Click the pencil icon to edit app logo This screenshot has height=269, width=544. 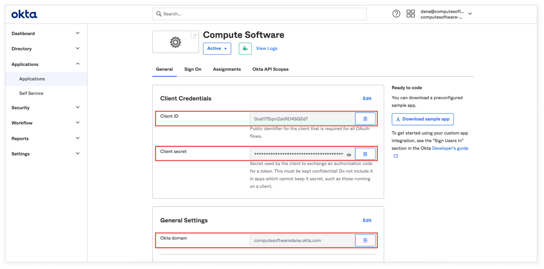pyautogui.click(x=195, y=35)
